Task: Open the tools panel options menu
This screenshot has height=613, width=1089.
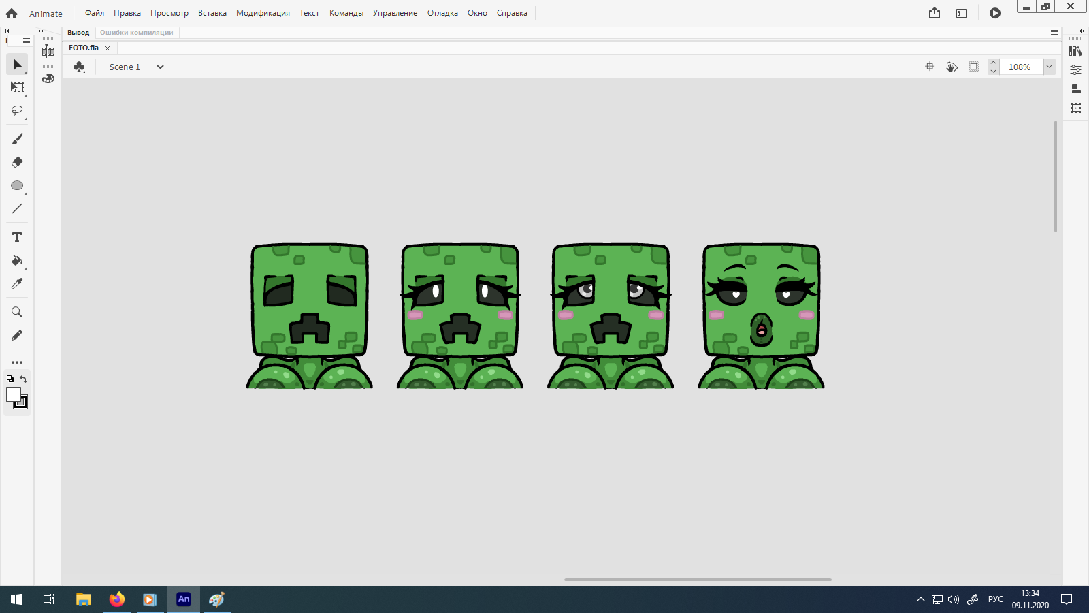Action: click(27, 41)
